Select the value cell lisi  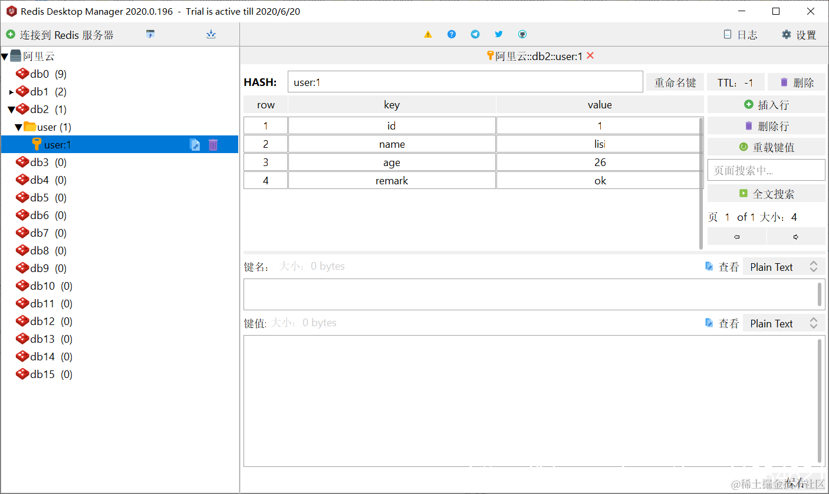pyautogui.click(x=600, y=144)
